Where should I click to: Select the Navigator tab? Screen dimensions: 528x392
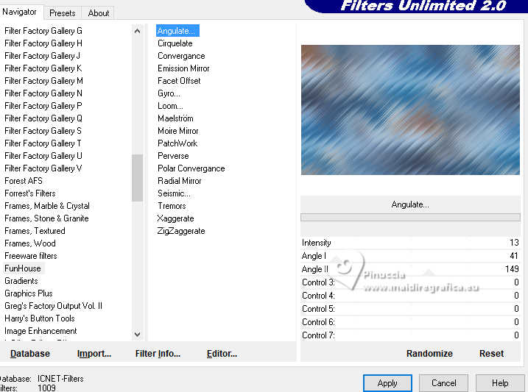[20, 12]
